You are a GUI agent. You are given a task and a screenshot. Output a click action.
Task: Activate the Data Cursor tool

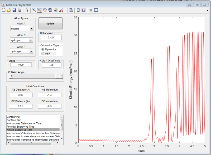coord(56,10)
